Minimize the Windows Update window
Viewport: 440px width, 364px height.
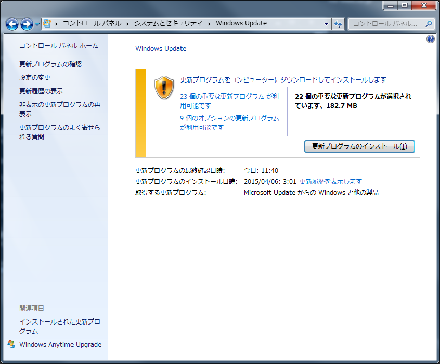pyautogui.click(x=391, y=5)
